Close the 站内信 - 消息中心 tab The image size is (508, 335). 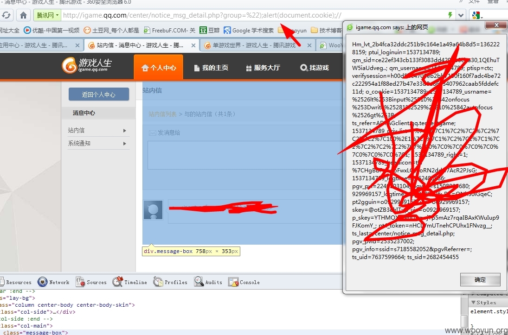193,45
